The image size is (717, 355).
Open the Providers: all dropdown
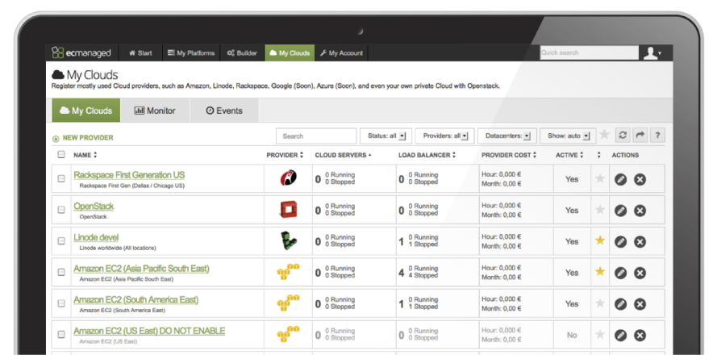click(444, 136)
